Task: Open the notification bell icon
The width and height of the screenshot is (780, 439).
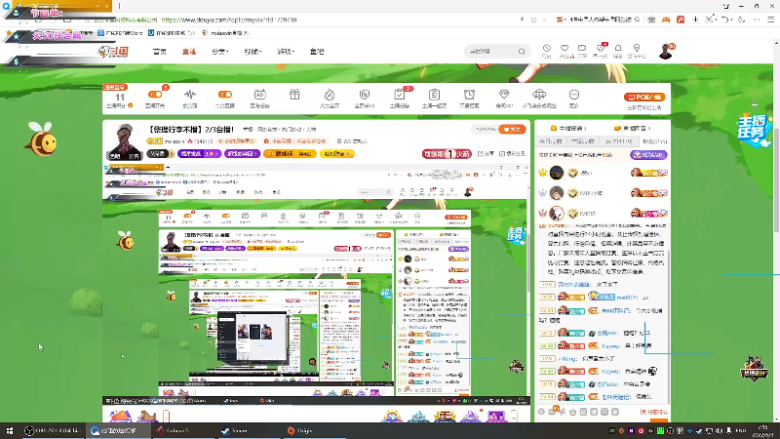Action: point(618,48)
